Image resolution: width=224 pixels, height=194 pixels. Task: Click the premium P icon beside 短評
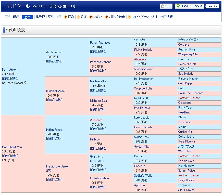tap(78, 17)
